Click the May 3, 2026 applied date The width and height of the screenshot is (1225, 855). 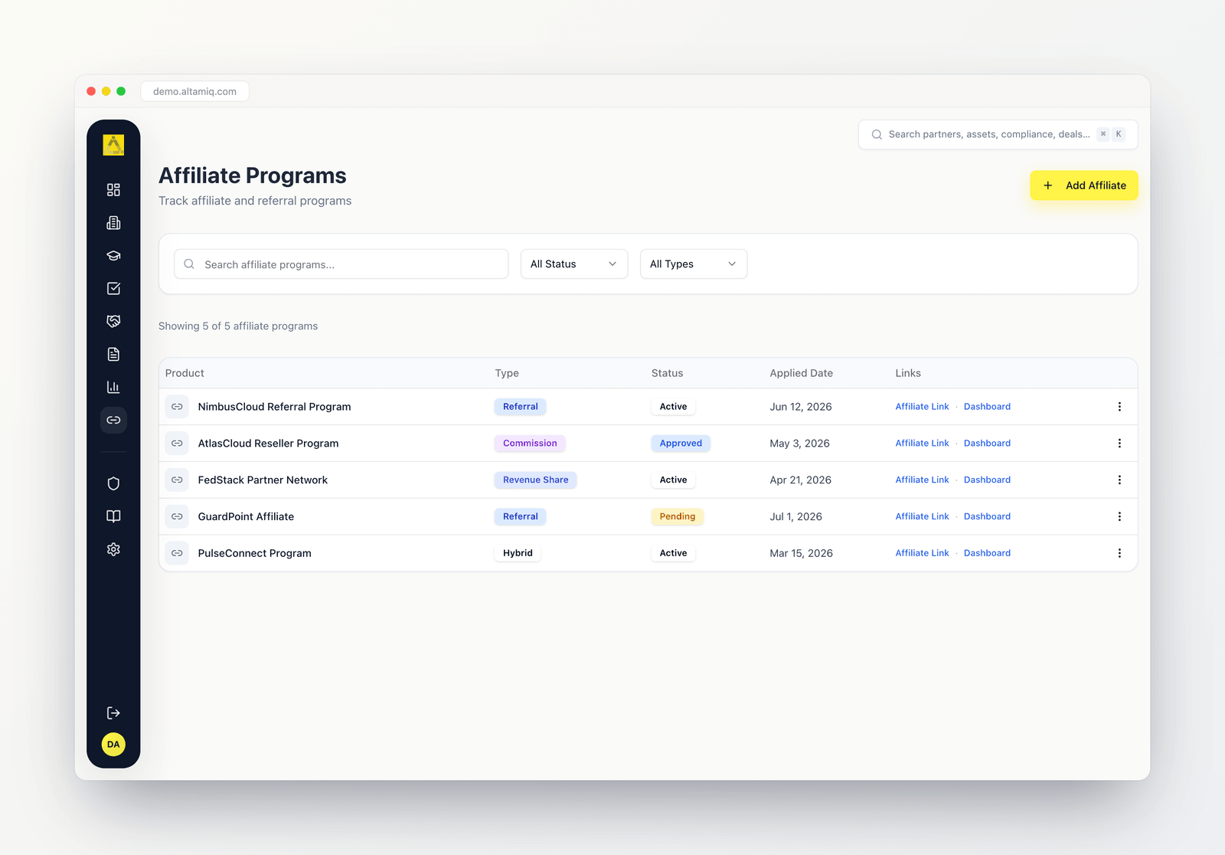[799, 444]
